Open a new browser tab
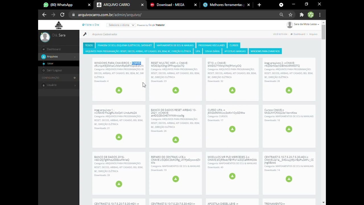364x205 pixels. (x=259, y=5)
